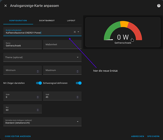Click the Speichern button
Screen dimensions: 163x140
(x=153, y=136)
